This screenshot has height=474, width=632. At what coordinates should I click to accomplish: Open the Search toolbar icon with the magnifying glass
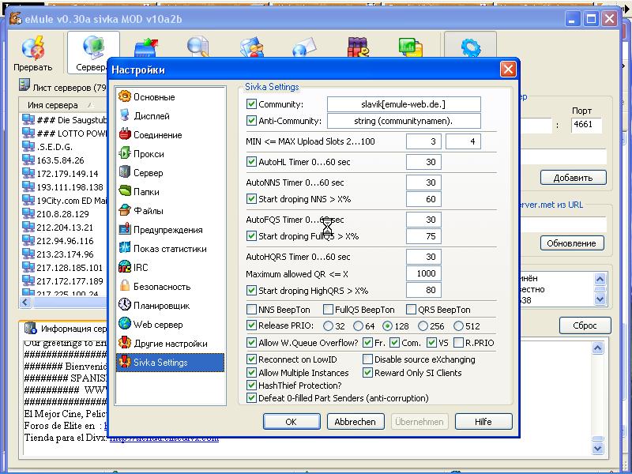pyautogui.click(x=198, y=47)
